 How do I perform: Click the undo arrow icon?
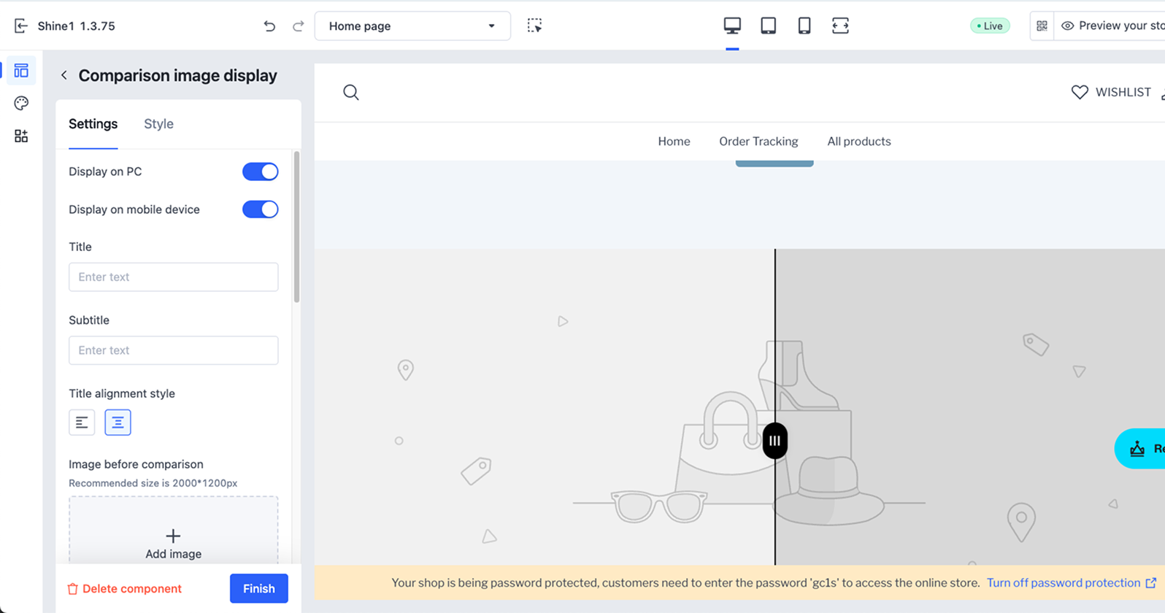coord(269,26)
